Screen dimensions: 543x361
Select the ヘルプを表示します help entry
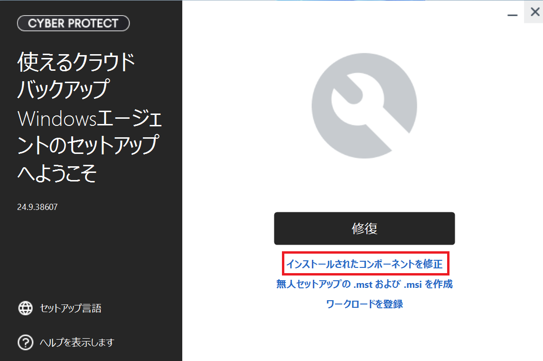coord(77,342)
